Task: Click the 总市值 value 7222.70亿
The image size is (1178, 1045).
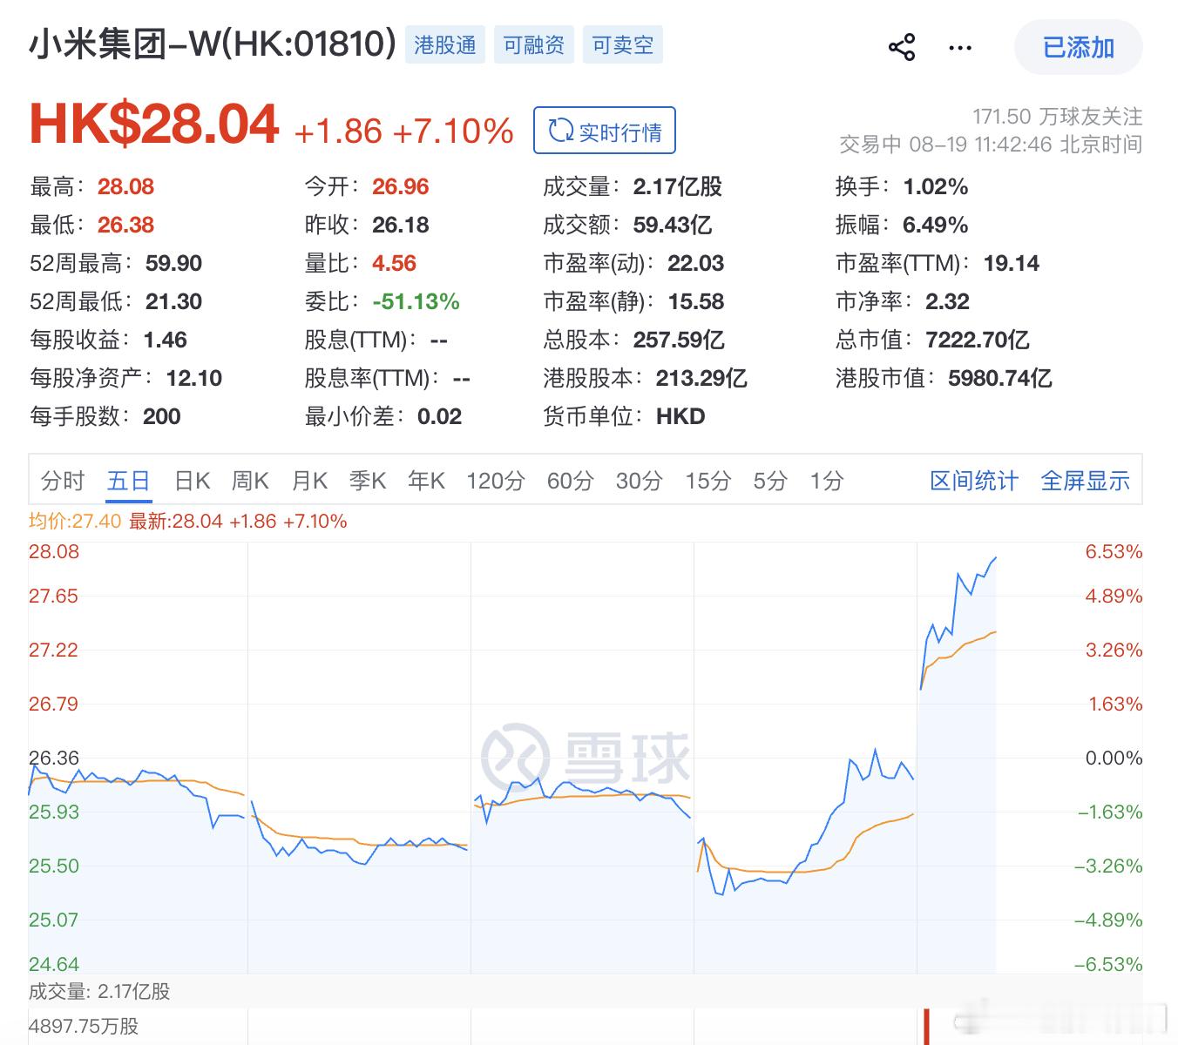Action: point(978,340)
